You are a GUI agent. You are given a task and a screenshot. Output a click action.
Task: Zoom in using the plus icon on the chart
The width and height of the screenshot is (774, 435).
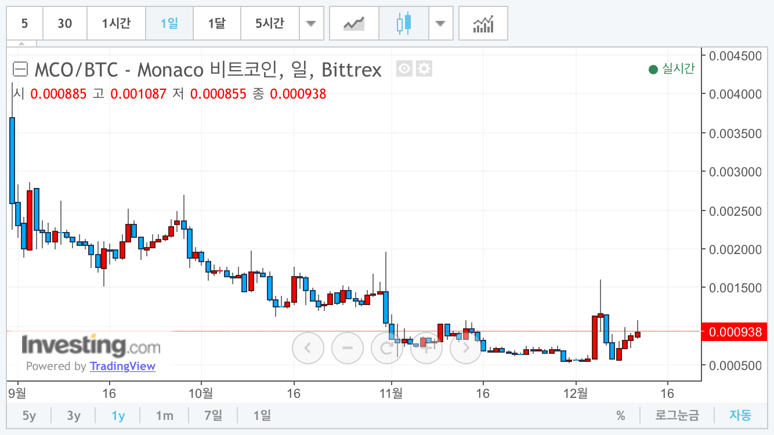pos(426,348)
